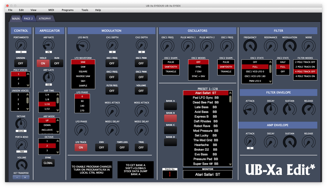327x188 pixels.
Task: Click the filter Modulation knob
Action: [290, 46]
